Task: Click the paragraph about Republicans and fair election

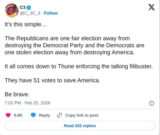Action: [74, 45]
